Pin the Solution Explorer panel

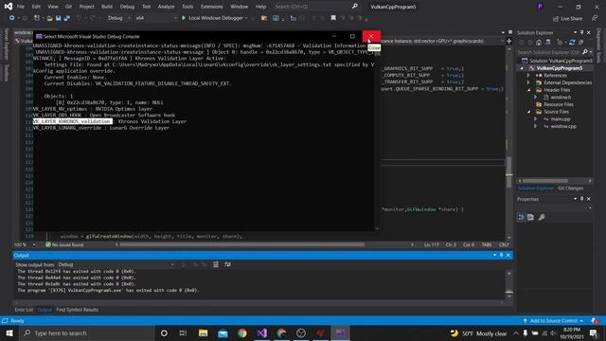[x=581, y=32]
